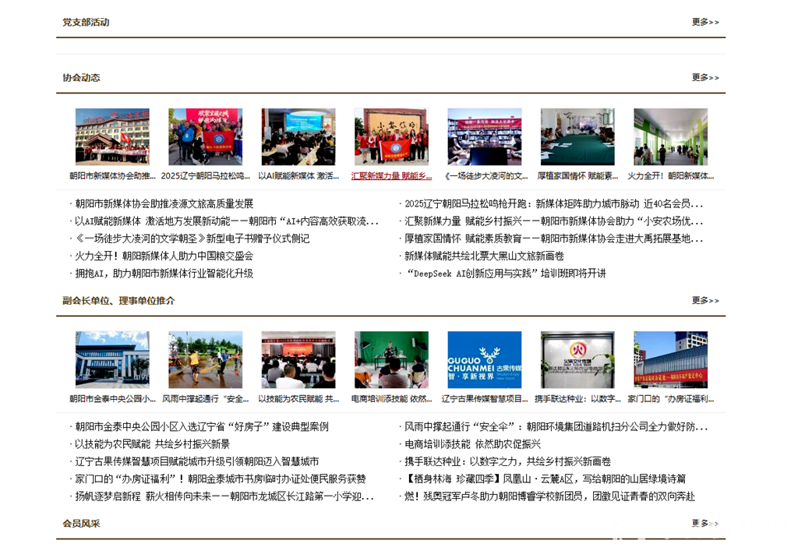Open the 古果传媒 logo thumbnail
This screenshot has height=551, width=798.
point(484,359)
